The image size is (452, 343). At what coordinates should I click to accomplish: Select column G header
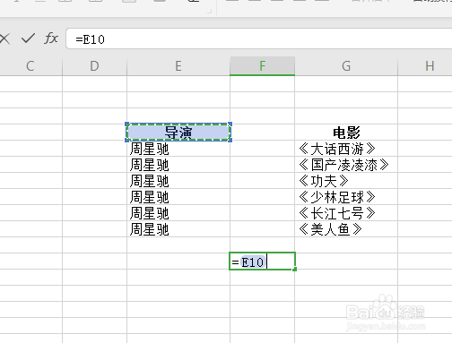346,66
